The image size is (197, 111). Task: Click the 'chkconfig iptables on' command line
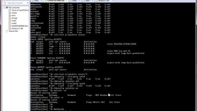66,88
